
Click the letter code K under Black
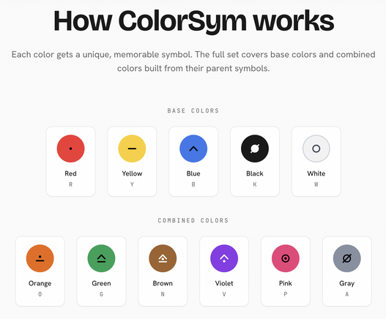[255, 184]
